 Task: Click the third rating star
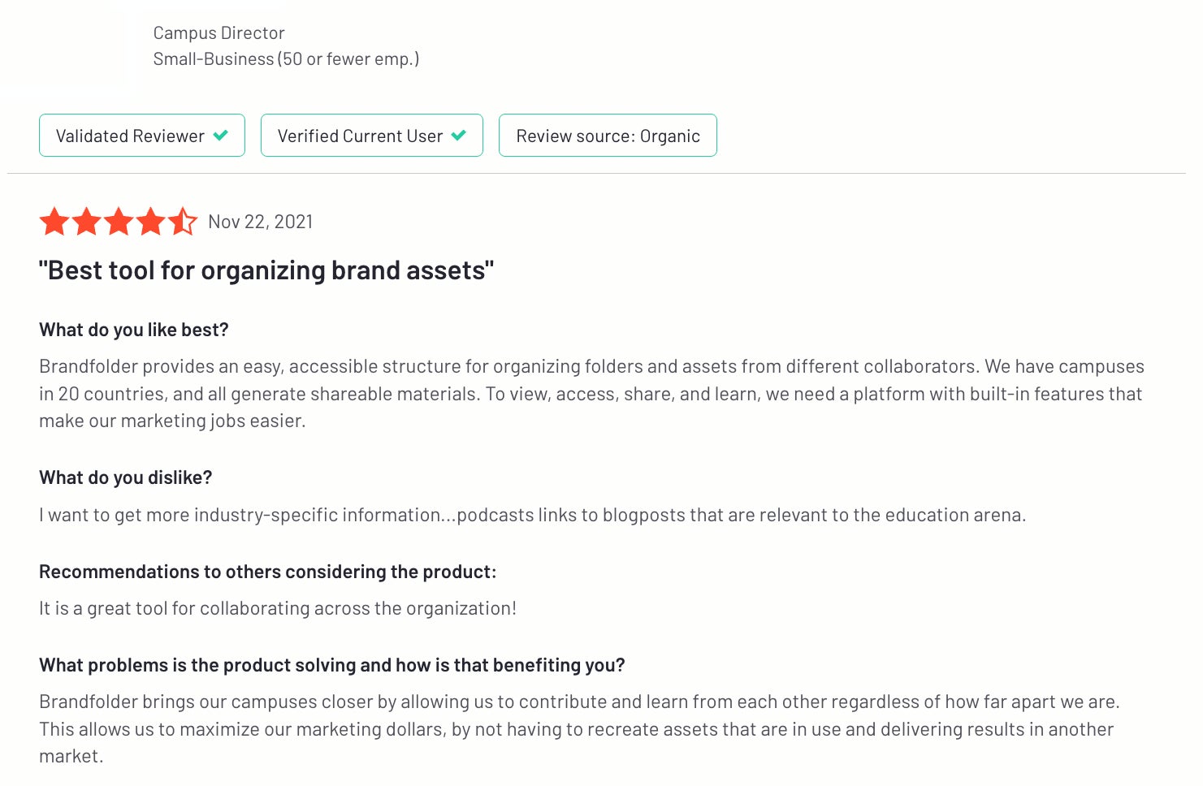tap(119, 222)
